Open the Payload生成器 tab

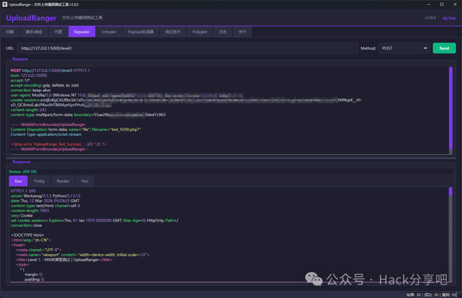tap(141, 32)
